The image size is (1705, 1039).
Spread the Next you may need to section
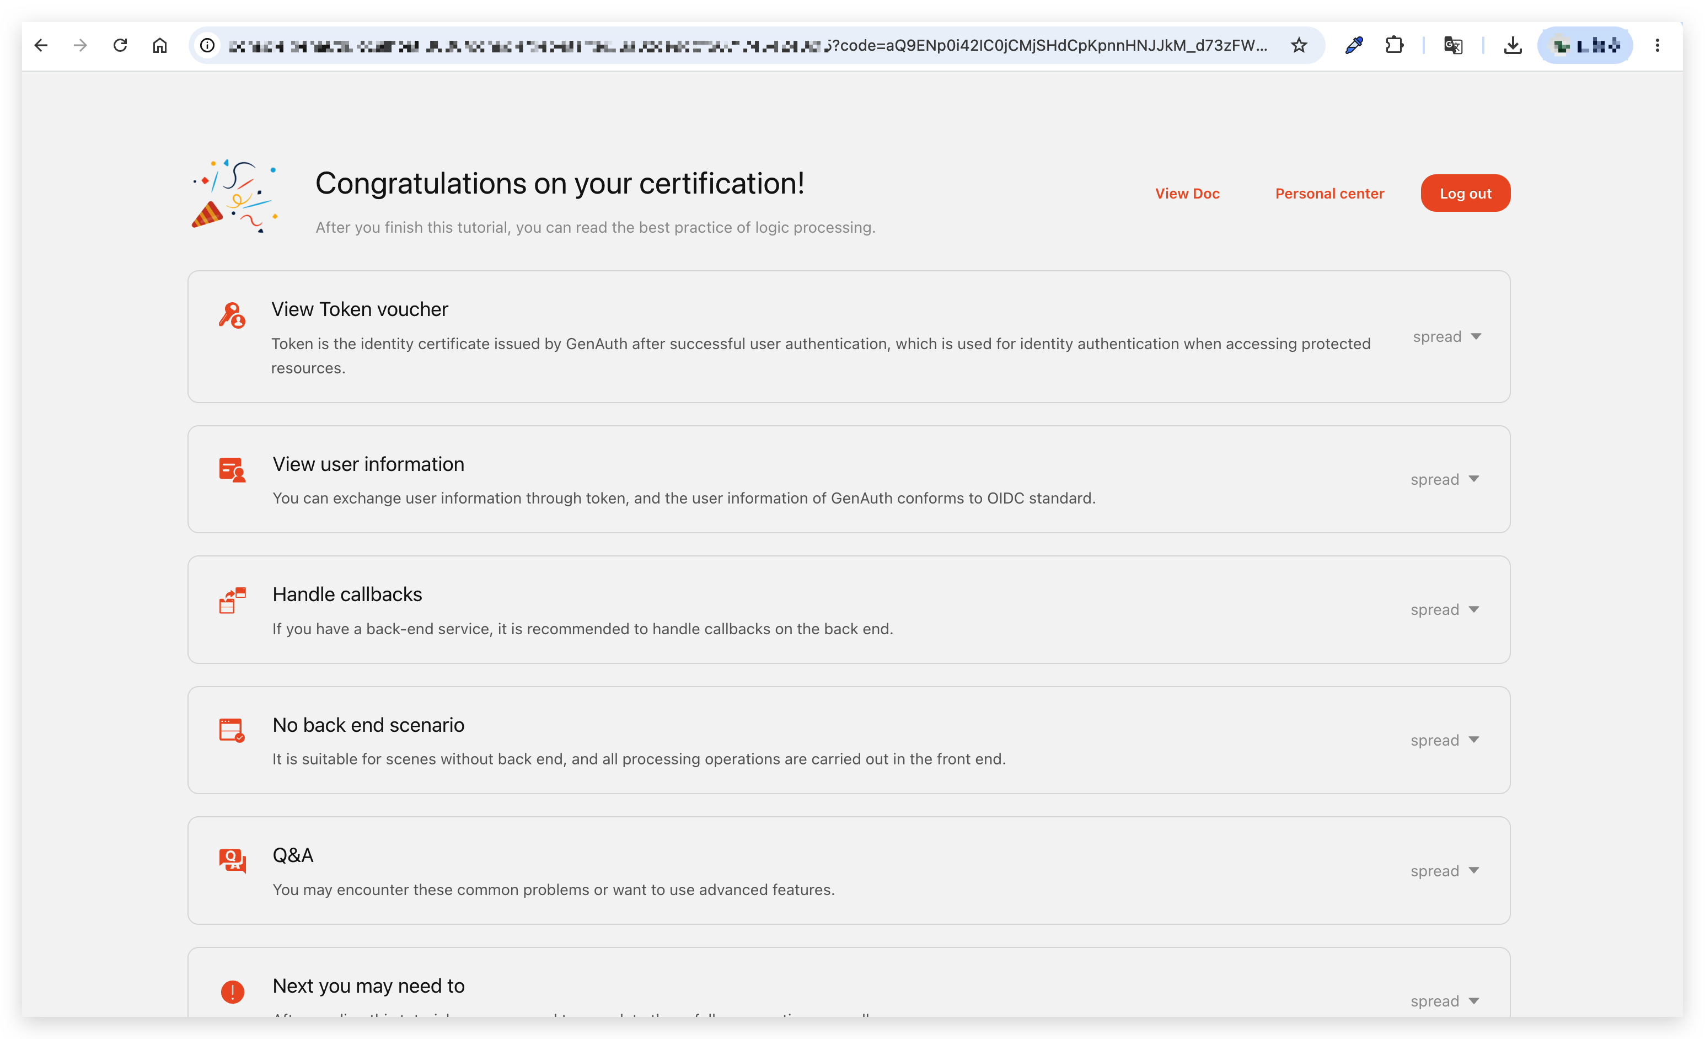click(1444, 1001)
